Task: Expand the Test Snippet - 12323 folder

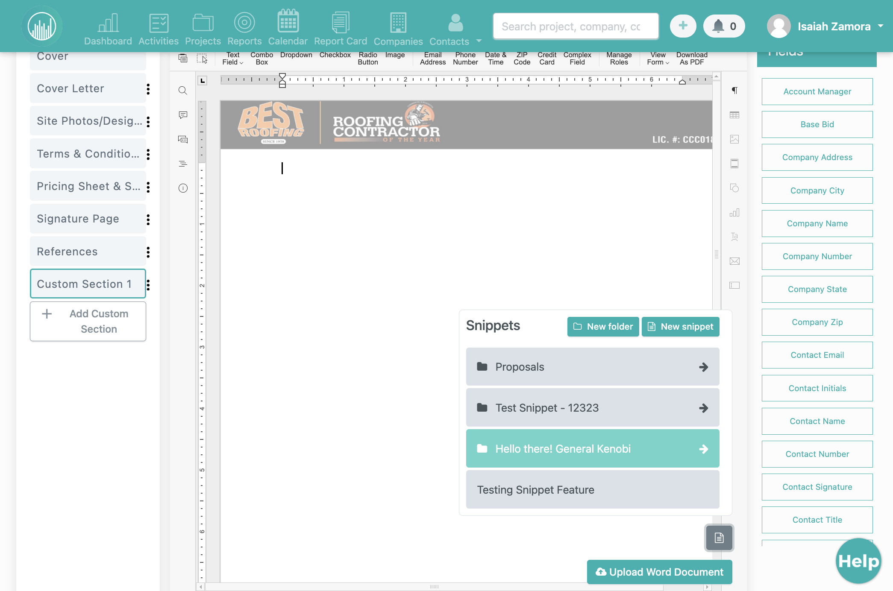Action: click(x=593, y=408)
